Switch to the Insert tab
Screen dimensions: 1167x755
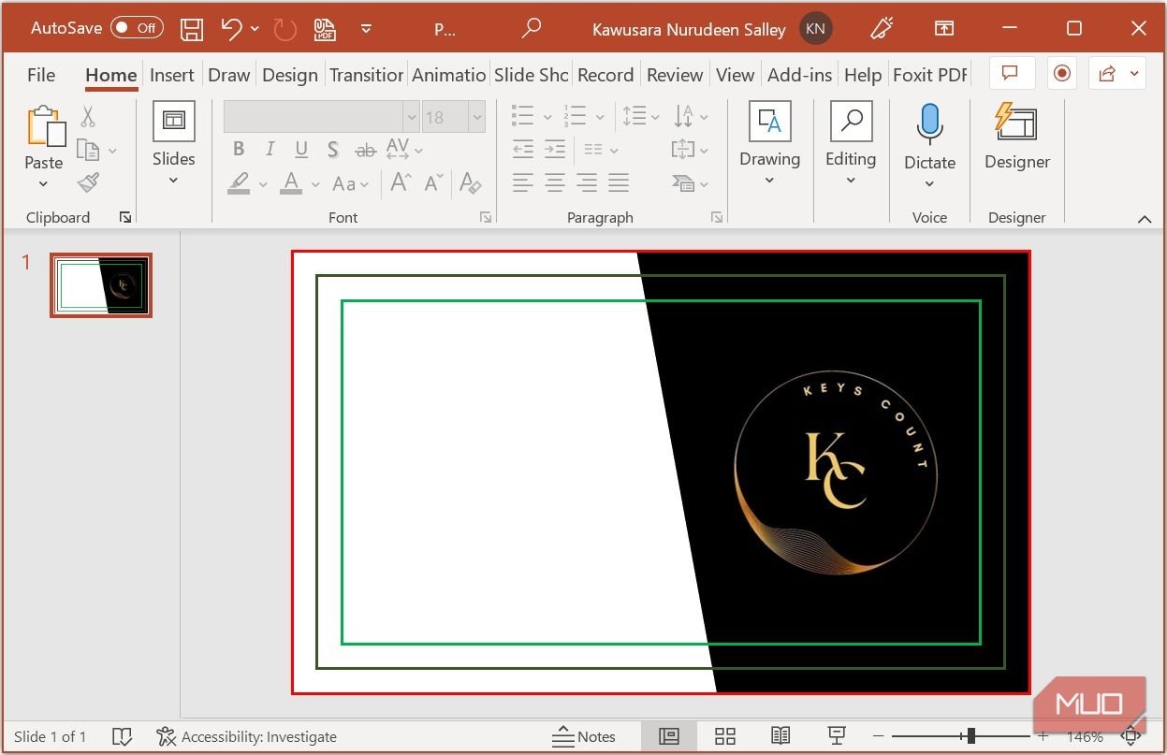pos(172,75)
